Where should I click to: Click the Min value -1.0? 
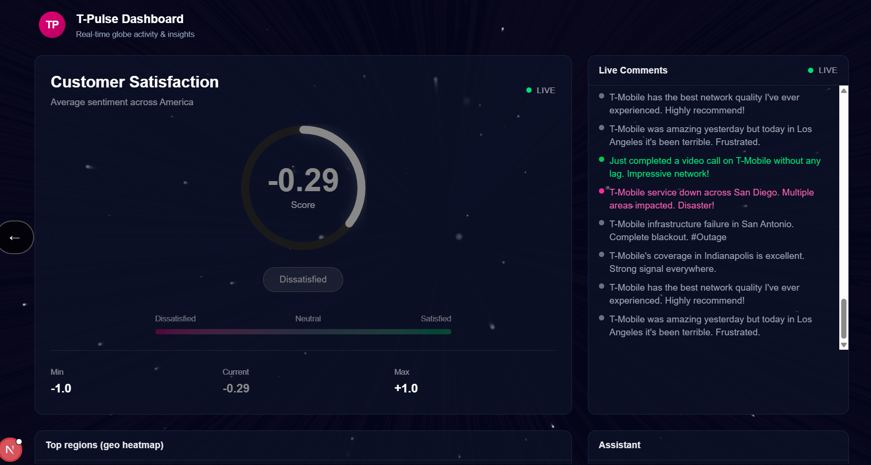(x=61, y=388)
